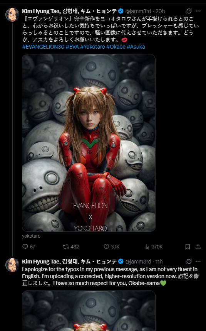Open the #EVANGELION30 hashtag
The width and height of the screenshot is (206, 331).
pos(43,47)
